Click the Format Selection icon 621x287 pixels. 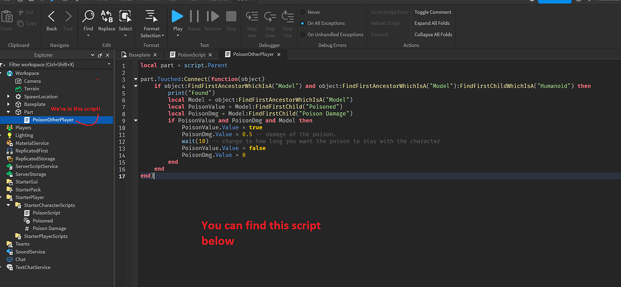[x=151, y=17]
